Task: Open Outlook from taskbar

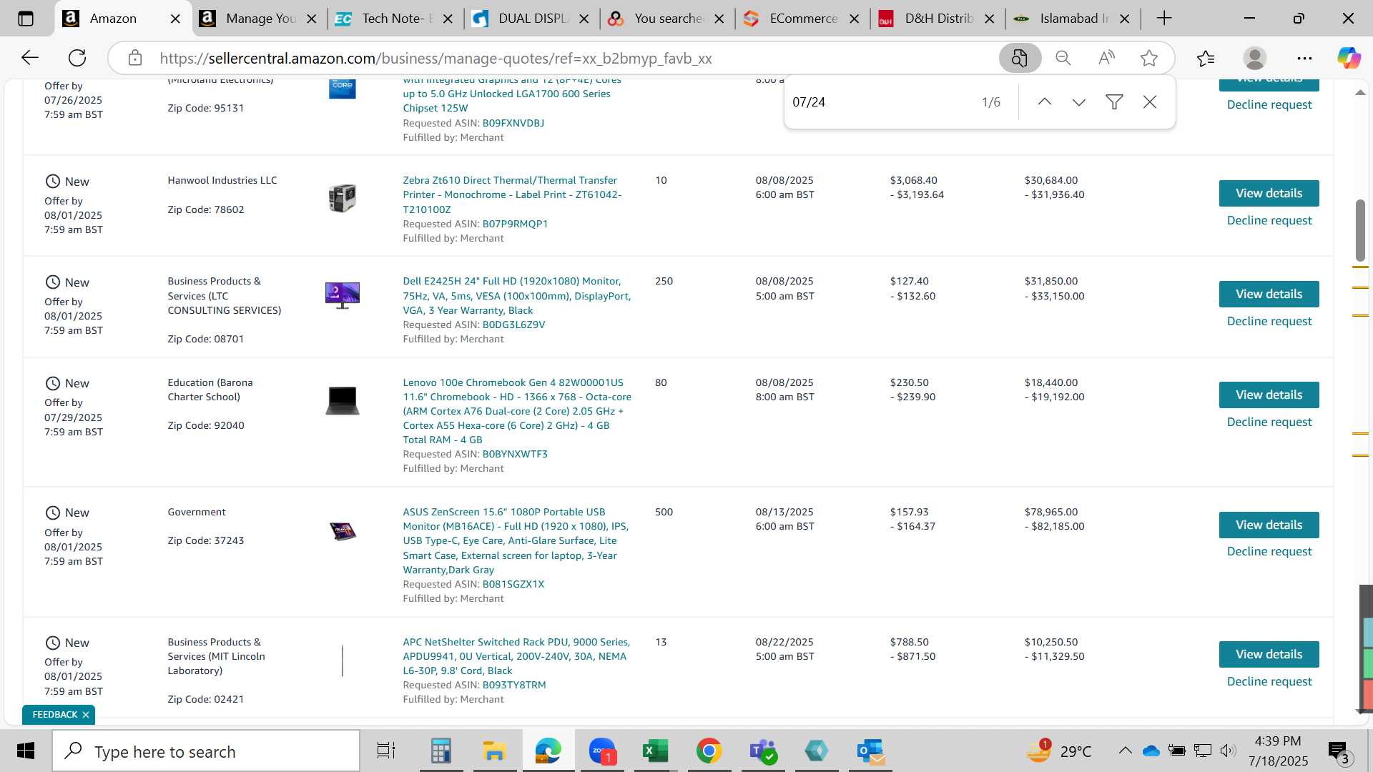Action: click(870, 751)
